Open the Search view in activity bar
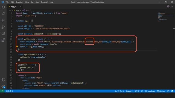The height and width of the screenshot is (98, 175). (x=3, y=14)
